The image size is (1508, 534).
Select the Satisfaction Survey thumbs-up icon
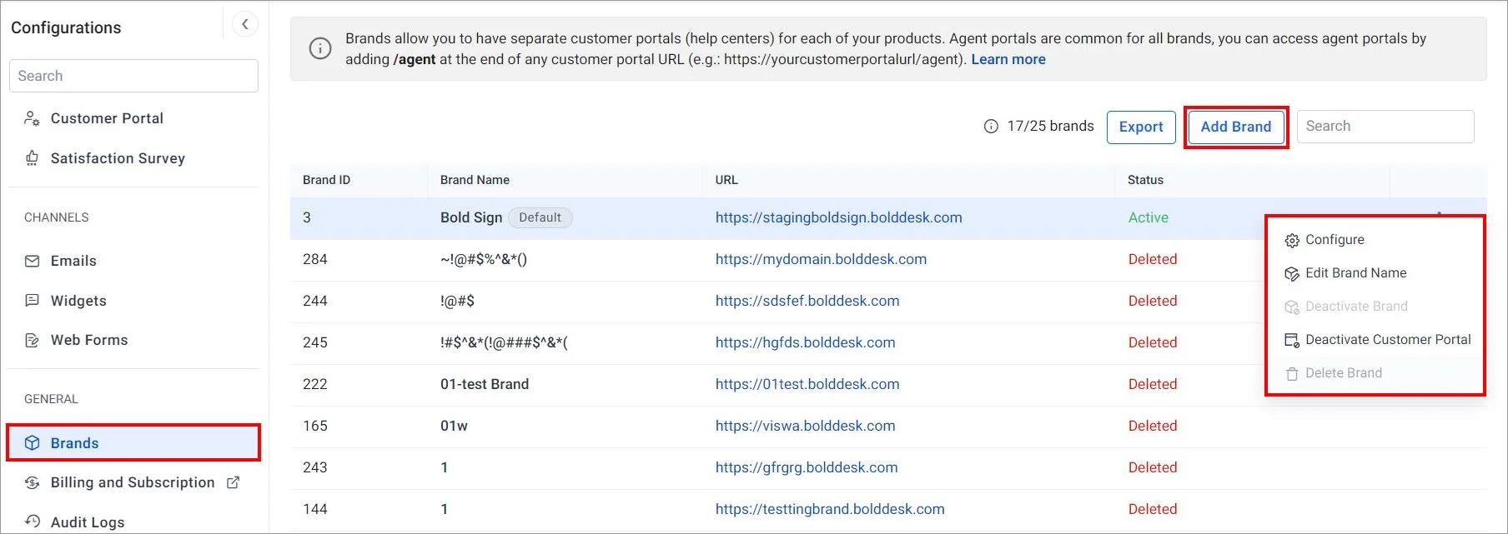point(32,158)
